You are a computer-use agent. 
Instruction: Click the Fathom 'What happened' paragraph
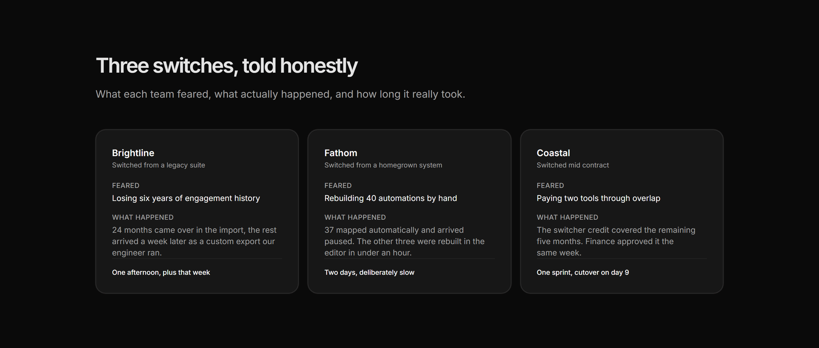tap(404, 241)
